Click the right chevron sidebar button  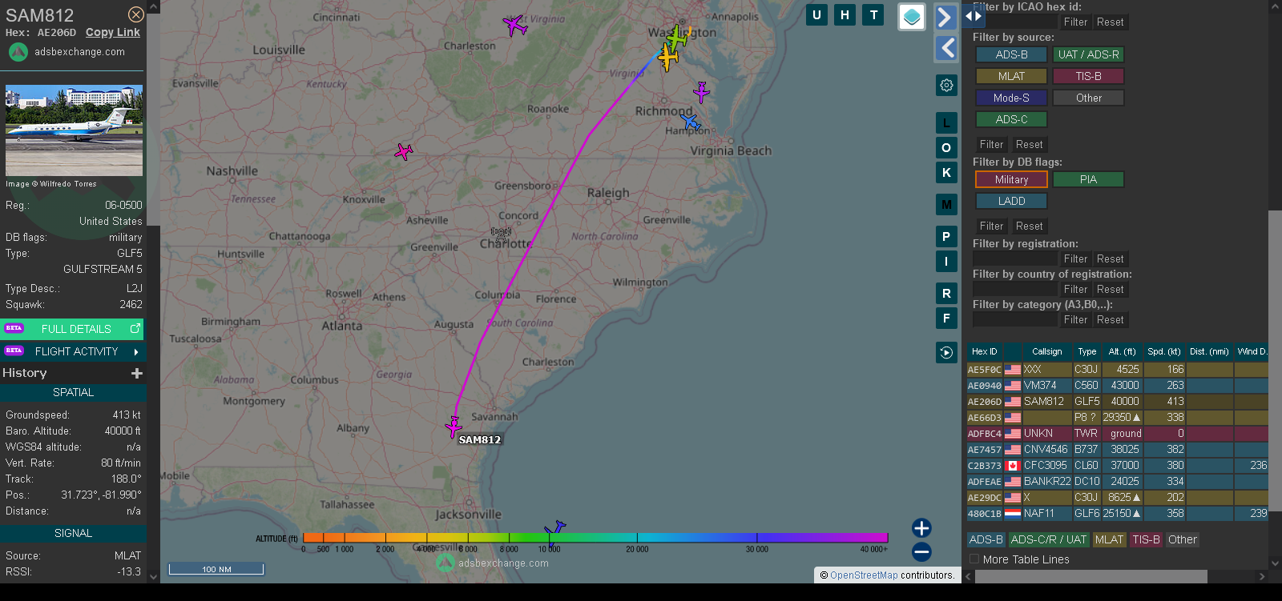click(946, 17)
